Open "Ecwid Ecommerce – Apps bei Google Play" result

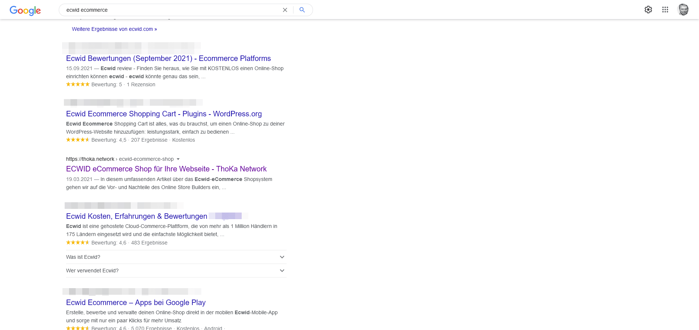136,302
